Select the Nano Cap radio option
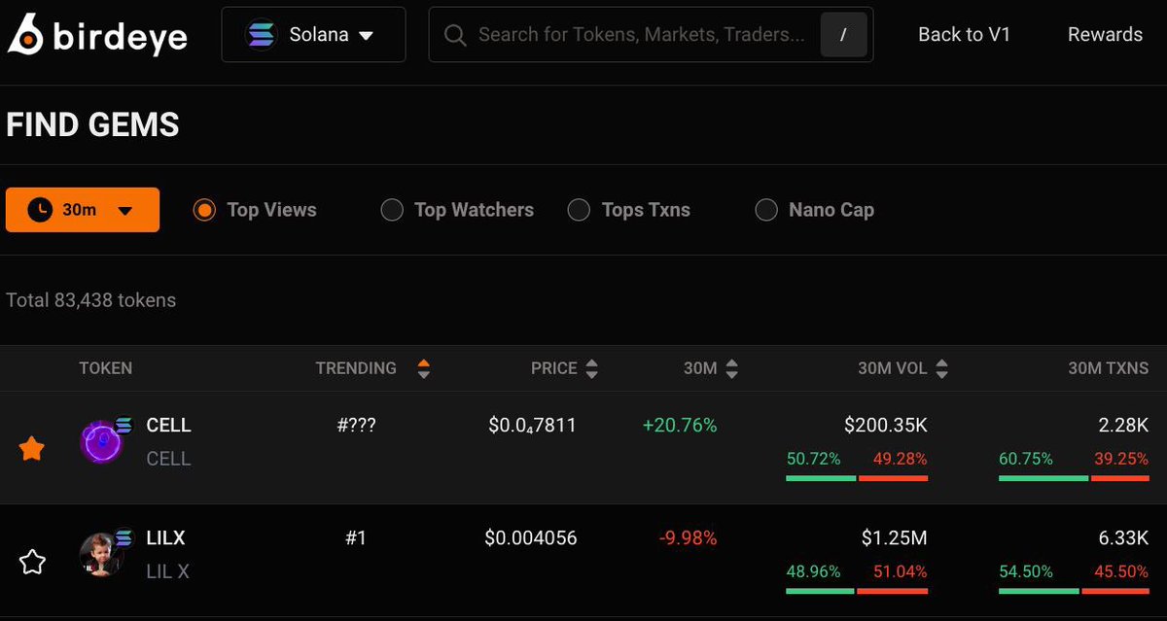Viewport: 1167px width, 621px height. click(x=815, y=210)
